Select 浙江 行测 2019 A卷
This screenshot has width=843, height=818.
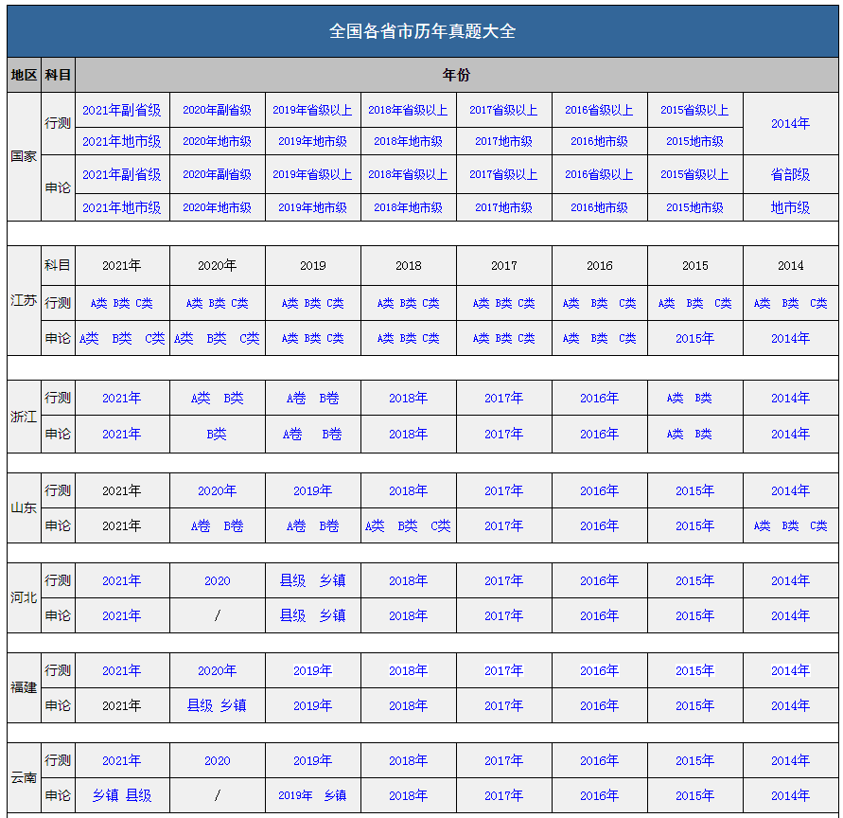tap(296, 398)
